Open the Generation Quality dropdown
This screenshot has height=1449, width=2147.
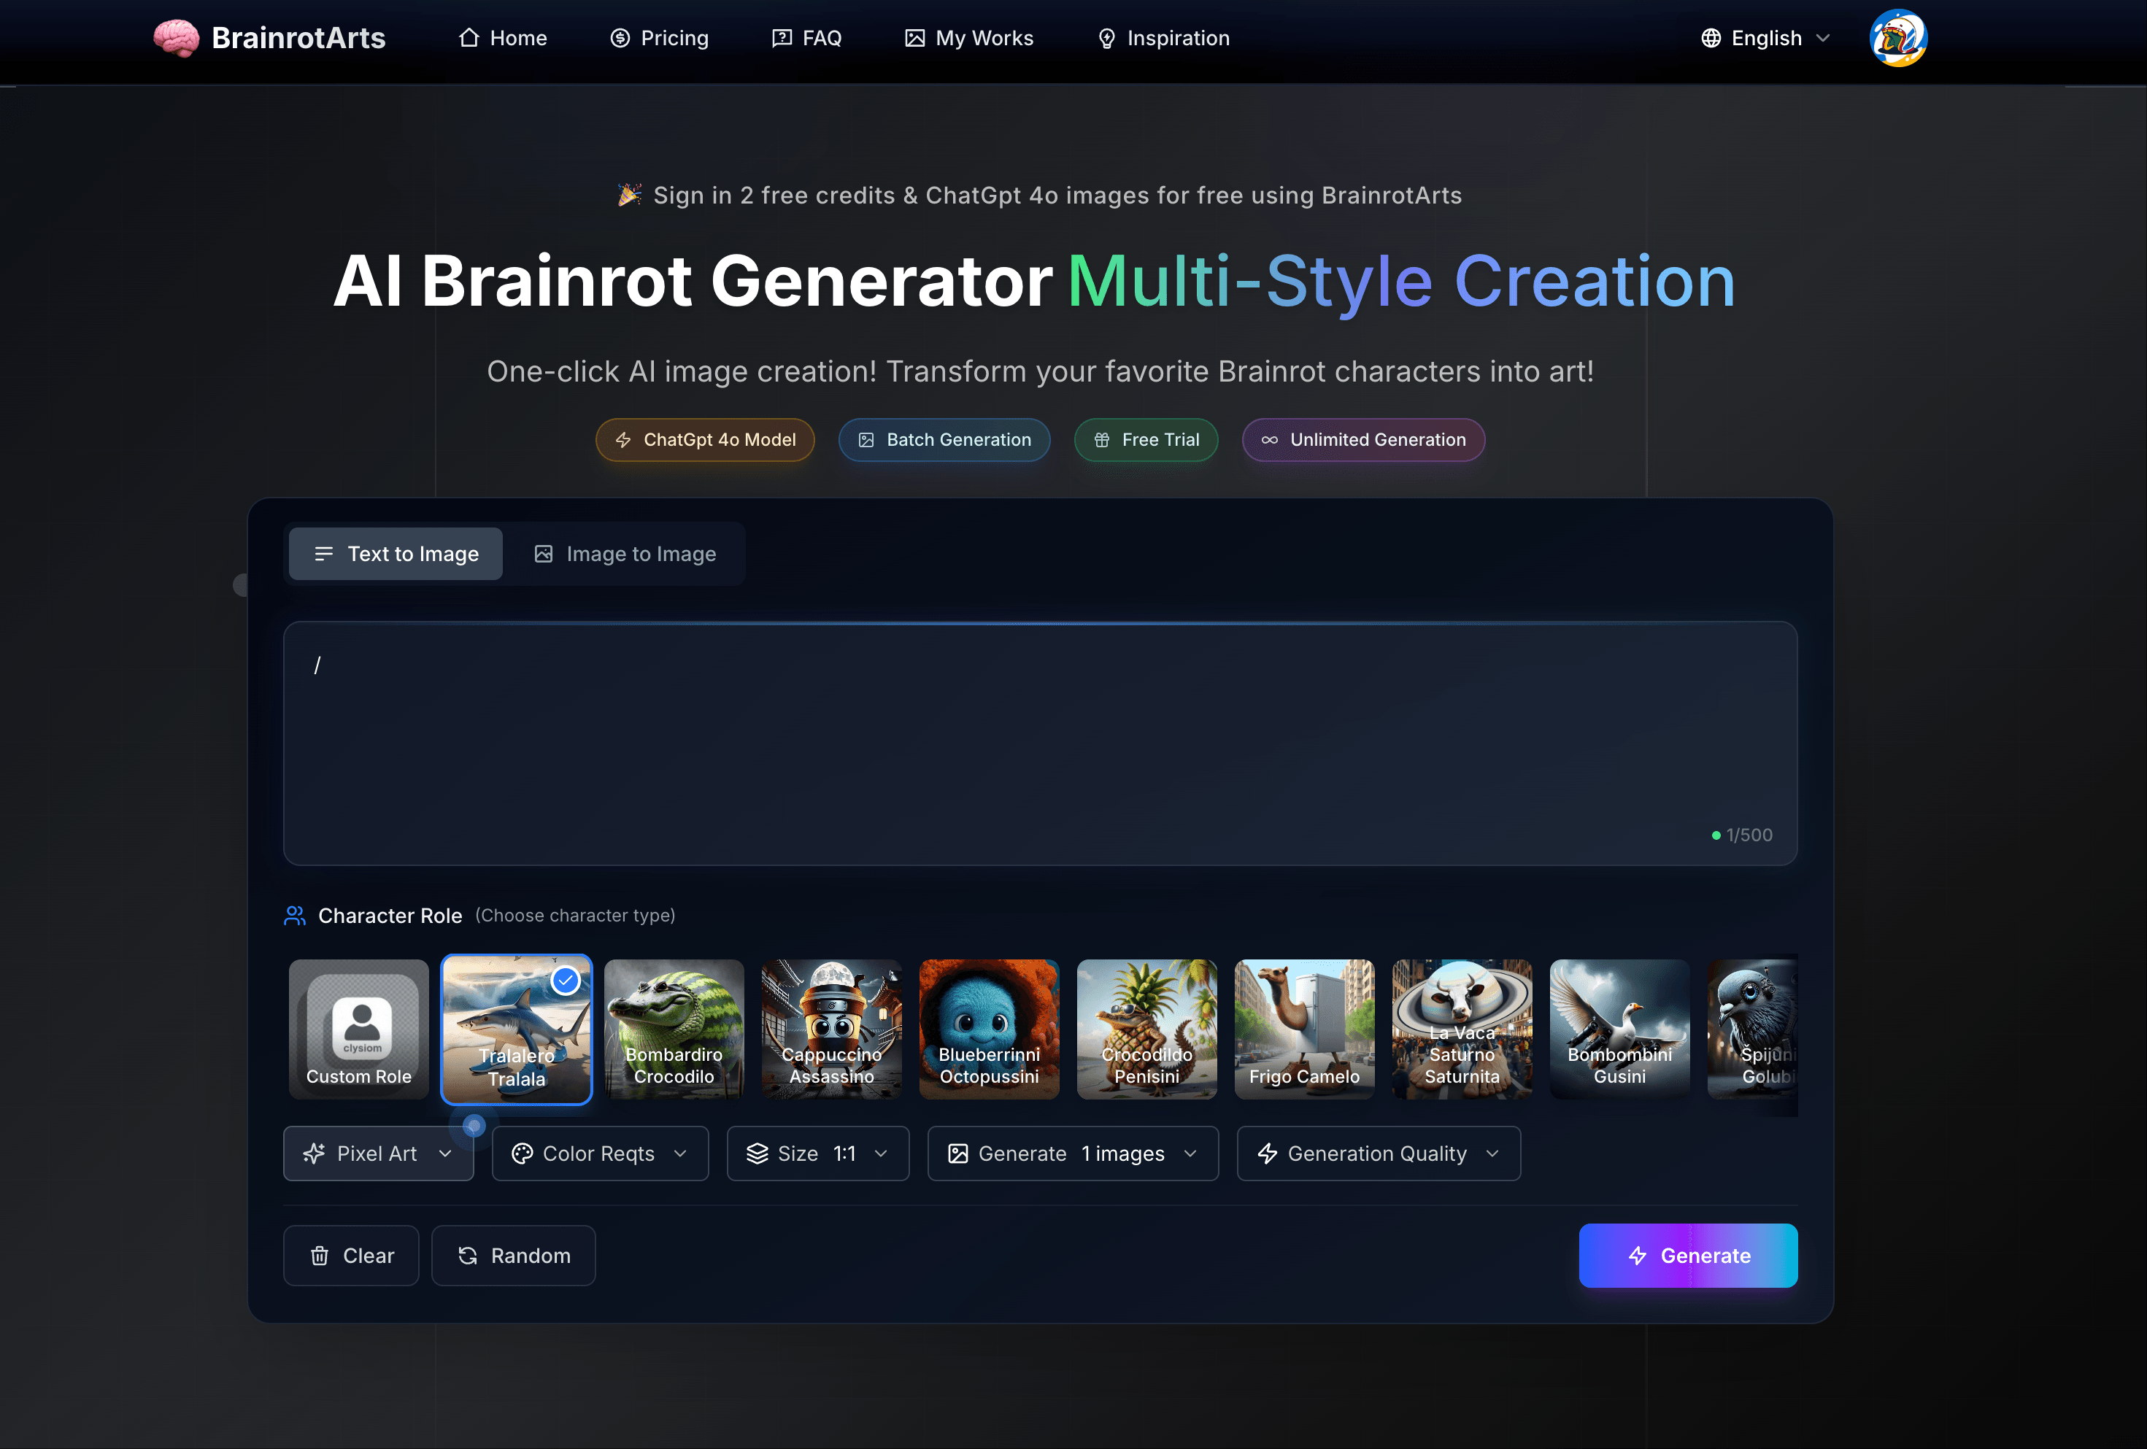1377,1154
